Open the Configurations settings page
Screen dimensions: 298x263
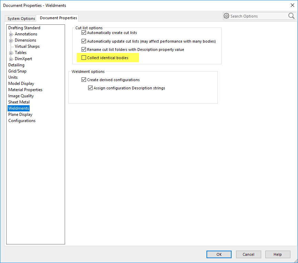(22, 121)
